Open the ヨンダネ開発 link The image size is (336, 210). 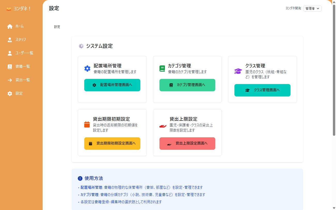tap(293, 8)
